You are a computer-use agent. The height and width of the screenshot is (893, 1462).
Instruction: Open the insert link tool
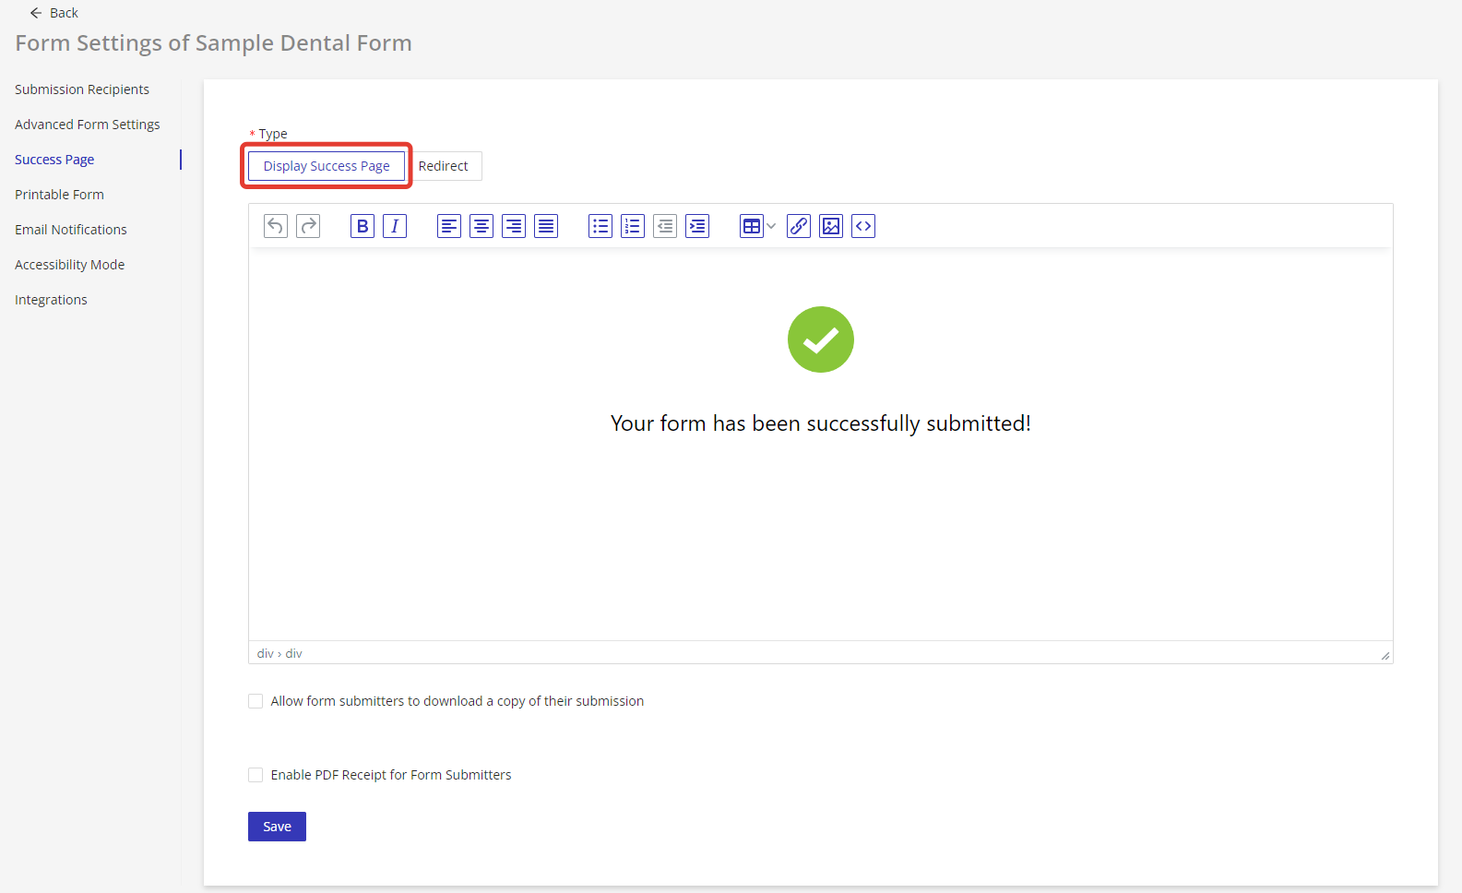(799, 226)
